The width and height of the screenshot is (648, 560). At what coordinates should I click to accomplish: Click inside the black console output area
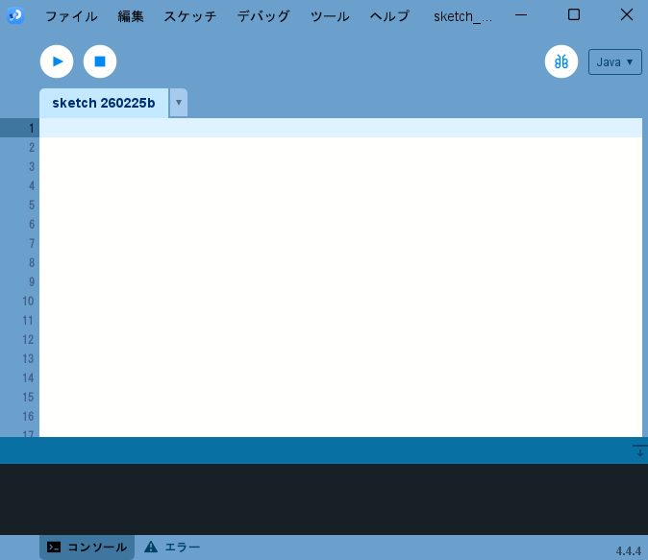323,499
